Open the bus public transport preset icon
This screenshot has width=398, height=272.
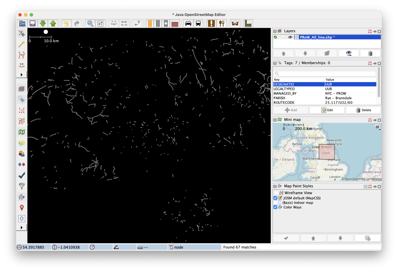pyautogui.click(x=198, y=23)
